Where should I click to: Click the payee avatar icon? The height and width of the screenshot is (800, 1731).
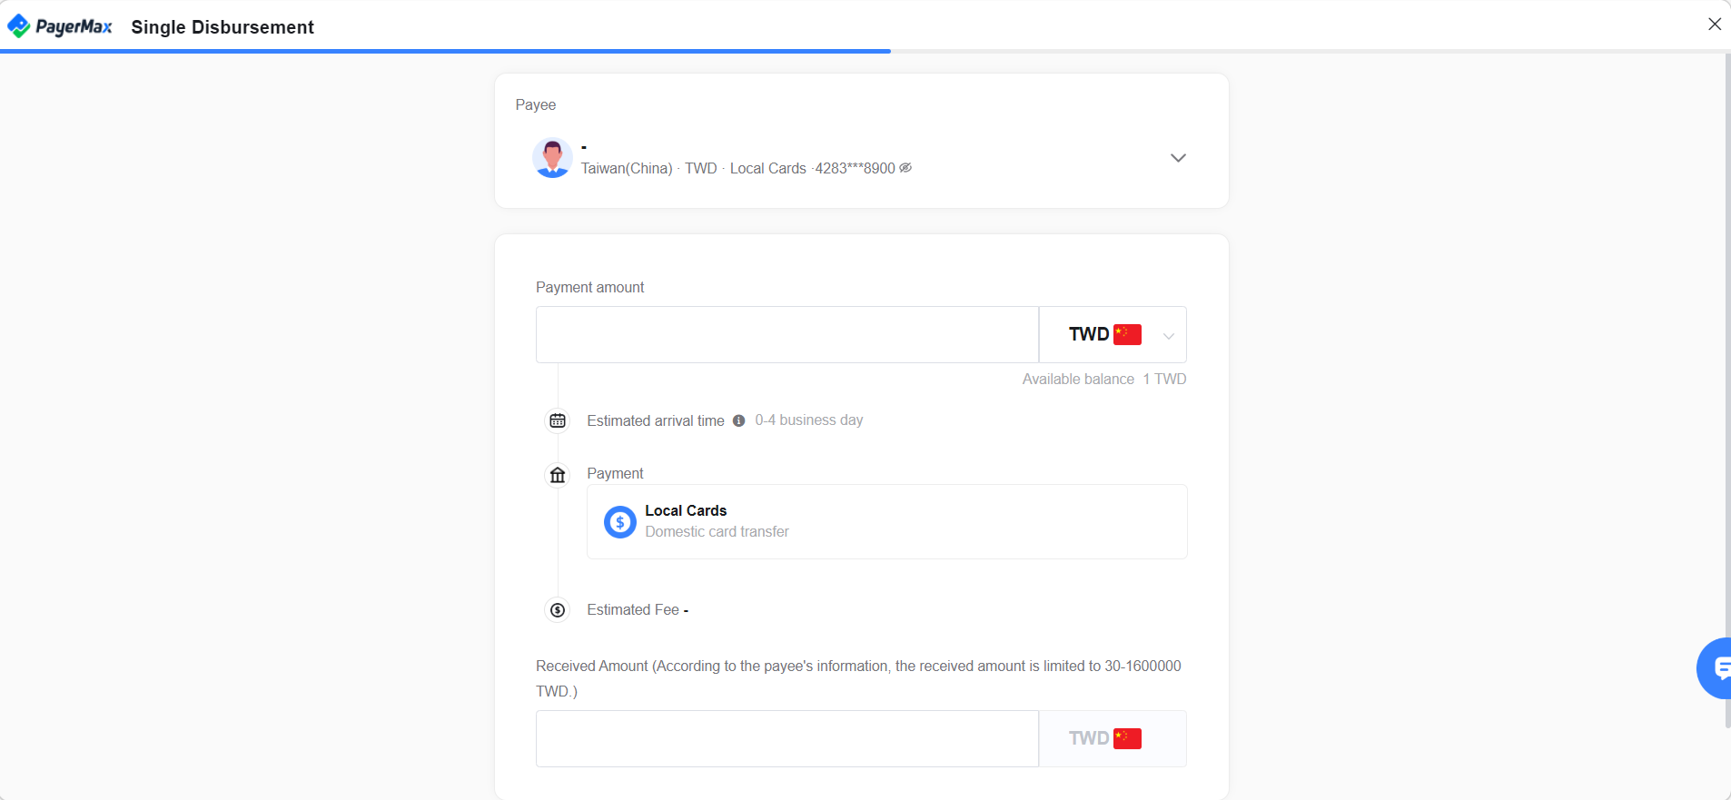[552, 158]
